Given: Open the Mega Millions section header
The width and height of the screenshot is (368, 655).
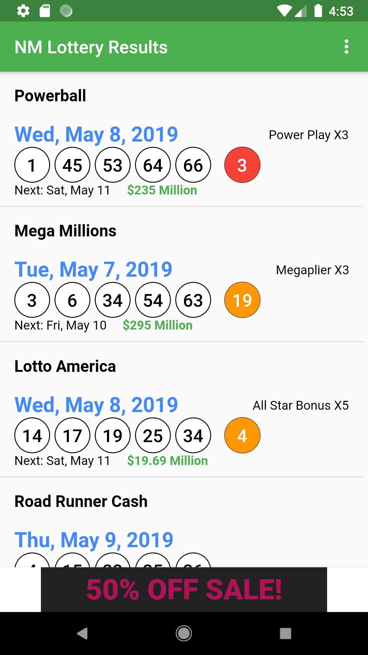Looking at the screenshot, I should pyautogui.click(x=65, y=231).
